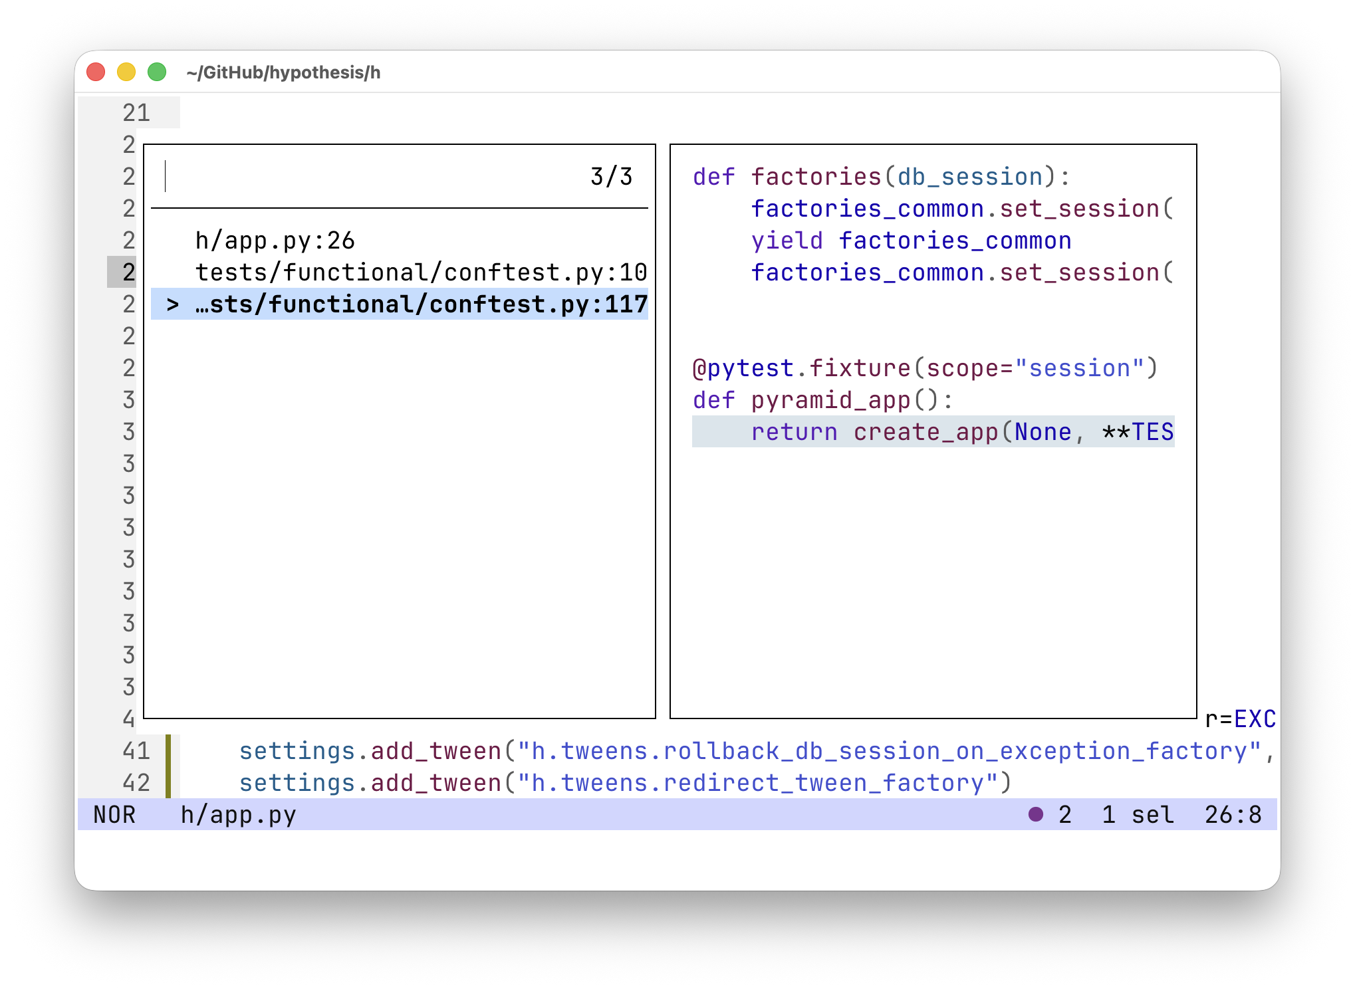Image resolution: width=1355 pixels, height=989 pixels.
Task: Select the h/app.py:26 search result
Action: (x=275, y=241)
